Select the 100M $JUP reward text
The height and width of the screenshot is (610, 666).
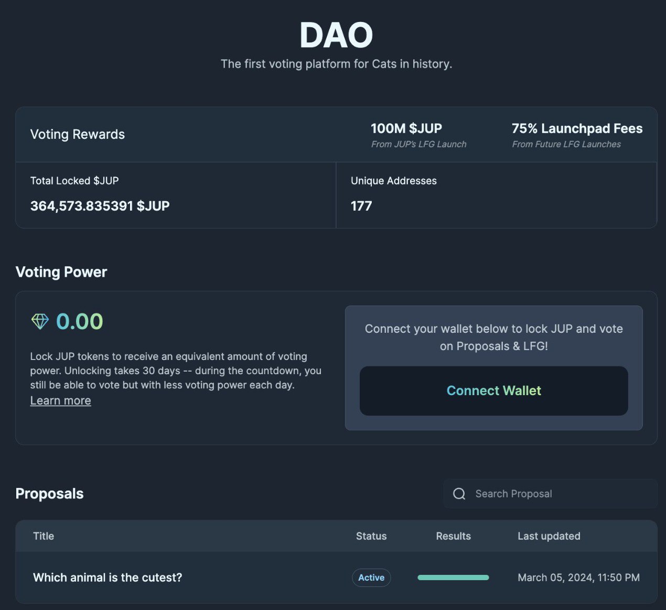[x=406, y=128]
